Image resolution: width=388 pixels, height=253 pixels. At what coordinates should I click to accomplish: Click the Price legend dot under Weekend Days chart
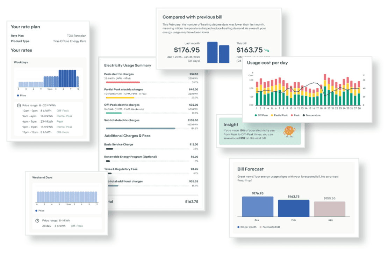[36, 211]
